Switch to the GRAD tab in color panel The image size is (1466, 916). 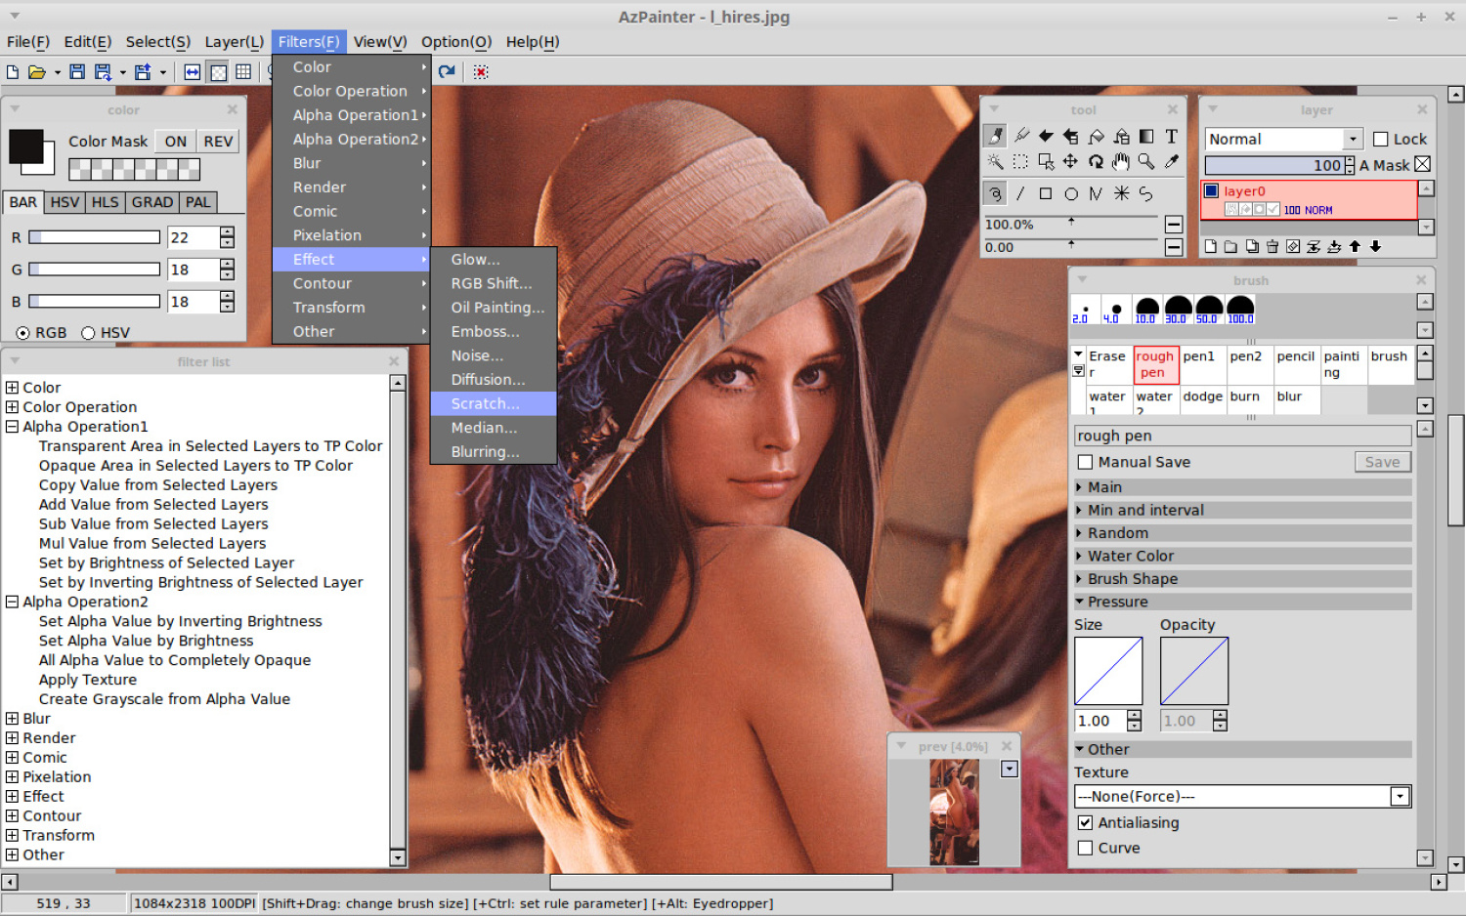(x=151, y=202)
